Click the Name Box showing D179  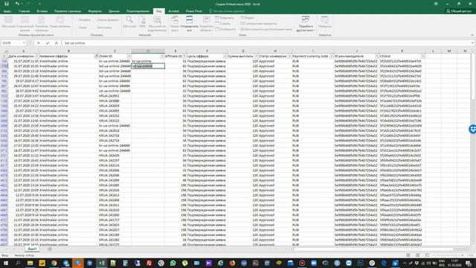coord(12,43)
